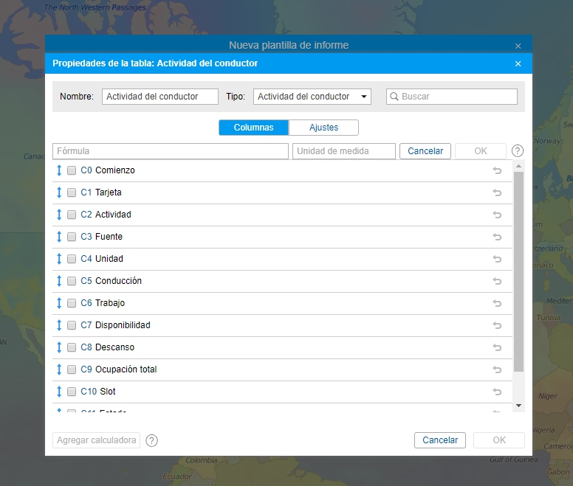Click the C5 Conducción column name

[118, 281]
